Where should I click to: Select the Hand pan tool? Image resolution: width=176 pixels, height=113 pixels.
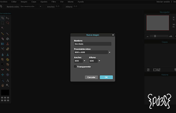coord(2,85)
